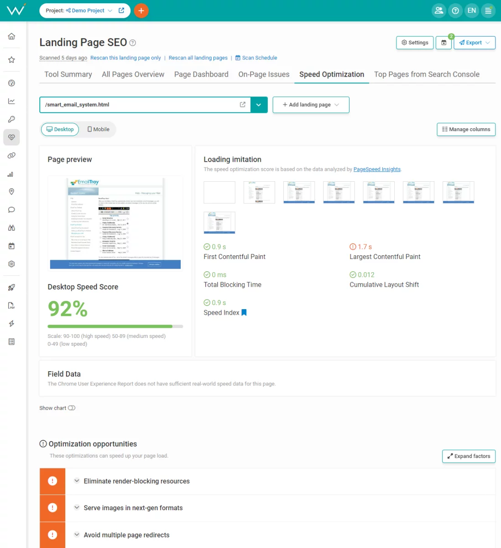
Task: Click Rescan this landing page only
Action: click(x=125, y=58)
